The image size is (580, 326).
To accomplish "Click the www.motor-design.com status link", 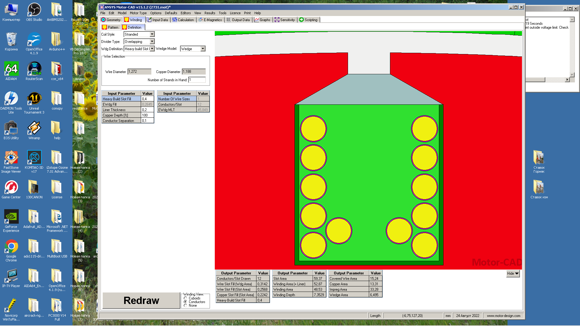I will (x=503, y=316).
